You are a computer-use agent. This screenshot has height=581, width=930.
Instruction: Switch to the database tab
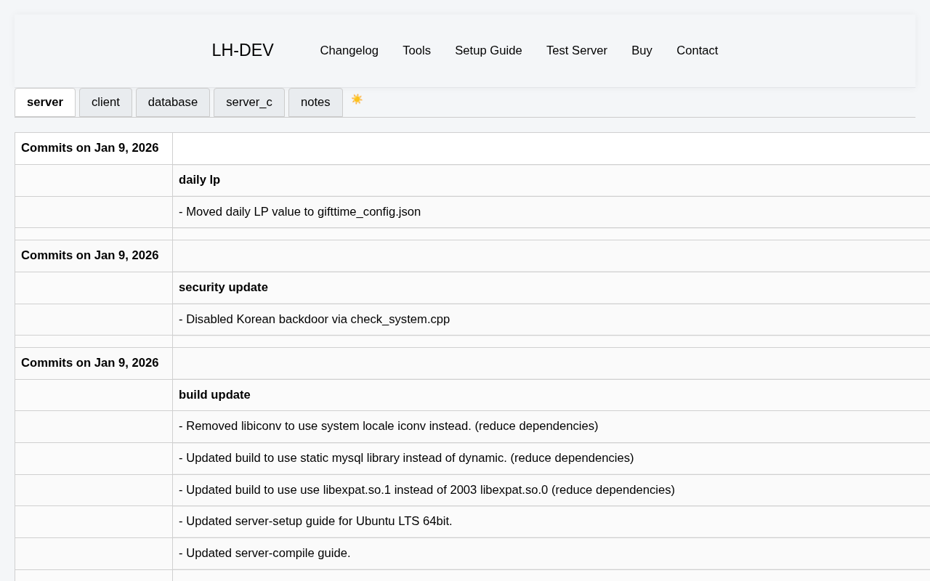[173, 102]
